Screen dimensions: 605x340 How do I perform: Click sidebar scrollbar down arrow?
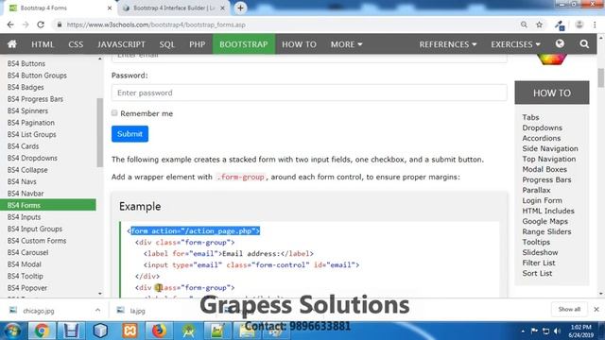[100, 294]
